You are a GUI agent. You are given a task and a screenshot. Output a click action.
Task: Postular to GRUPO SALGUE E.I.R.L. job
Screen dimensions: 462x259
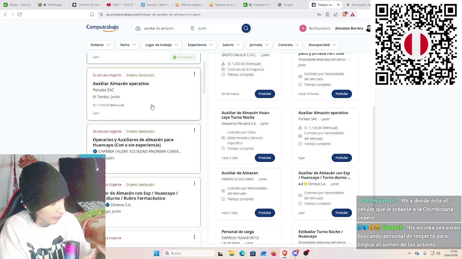click(265, 94)
